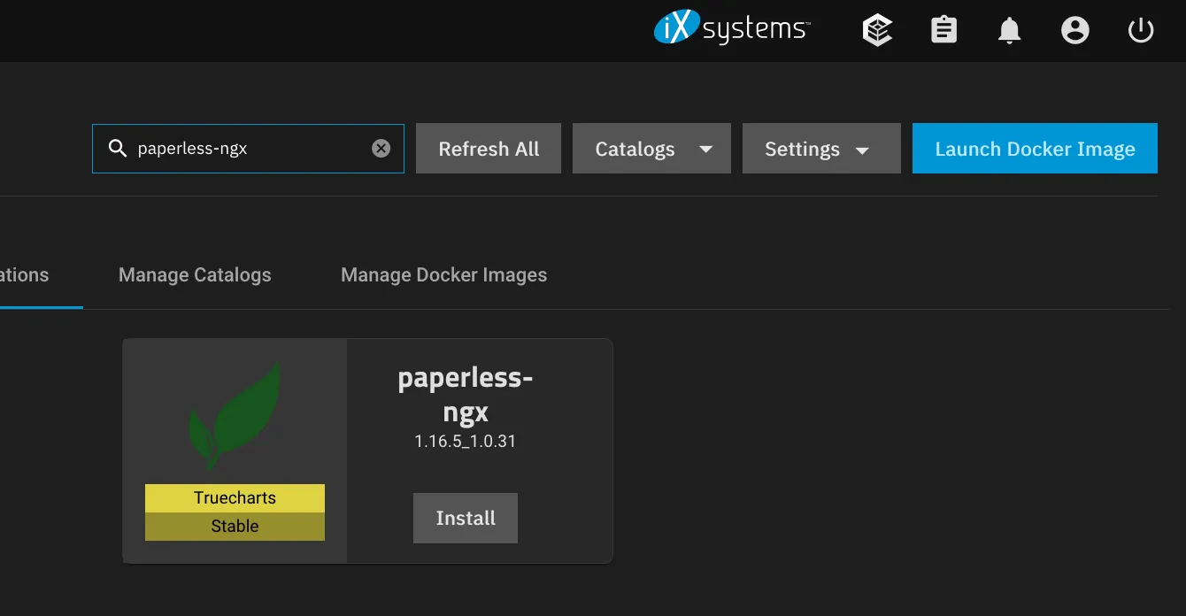
Task: Check notifications via the bell icon
Action: (x=1009, y=30)
